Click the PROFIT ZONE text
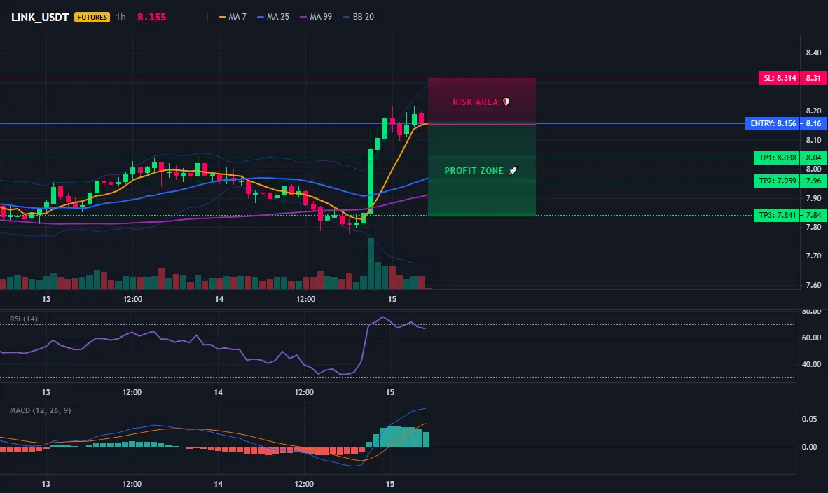 point(474,170)
